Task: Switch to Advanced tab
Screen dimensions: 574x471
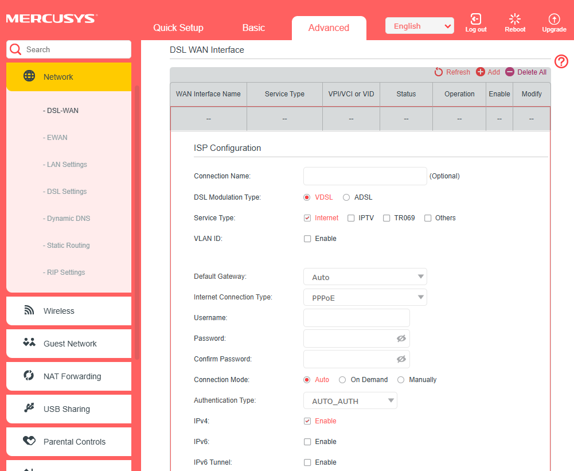Action: pyautogui.click(x=329, y=28)
